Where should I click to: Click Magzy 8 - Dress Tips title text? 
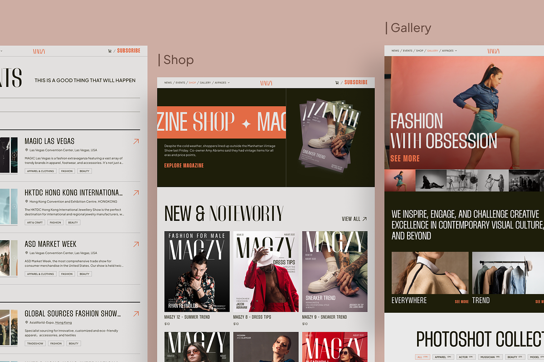252,317
